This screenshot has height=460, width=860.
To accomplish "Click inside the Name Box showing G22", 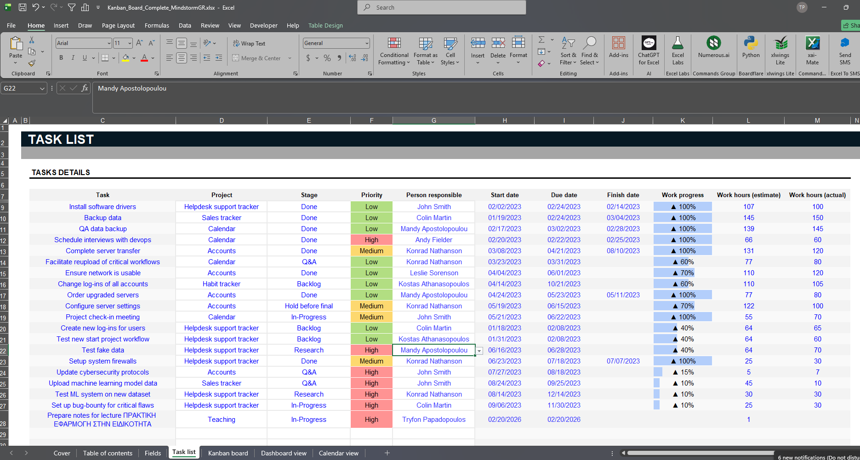I will coord(20,88).
